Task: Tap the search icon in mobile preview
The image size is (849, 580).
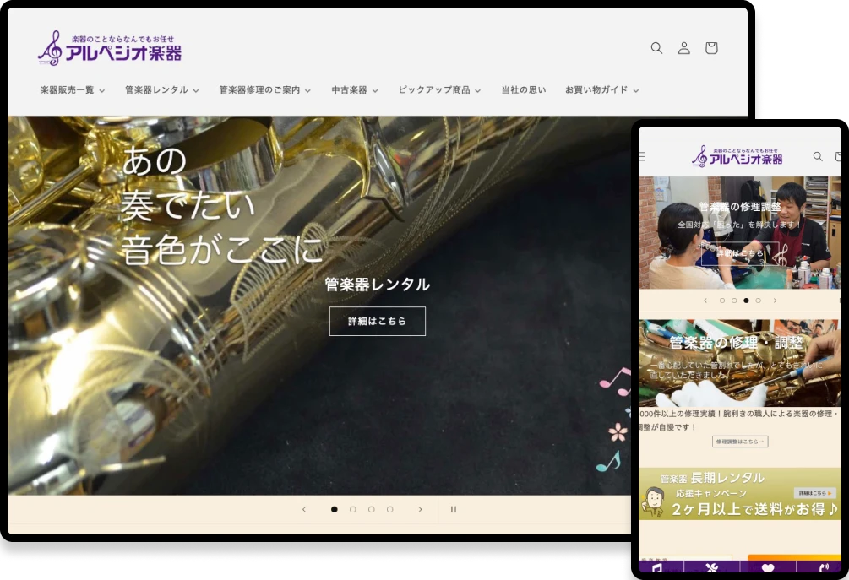Action: tap(818, 156)
